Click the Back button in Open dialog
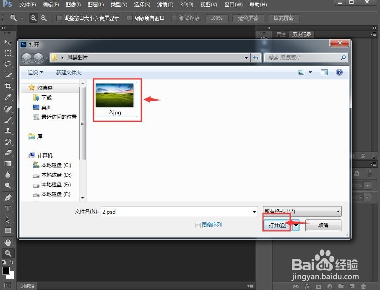 click(27, 58)
